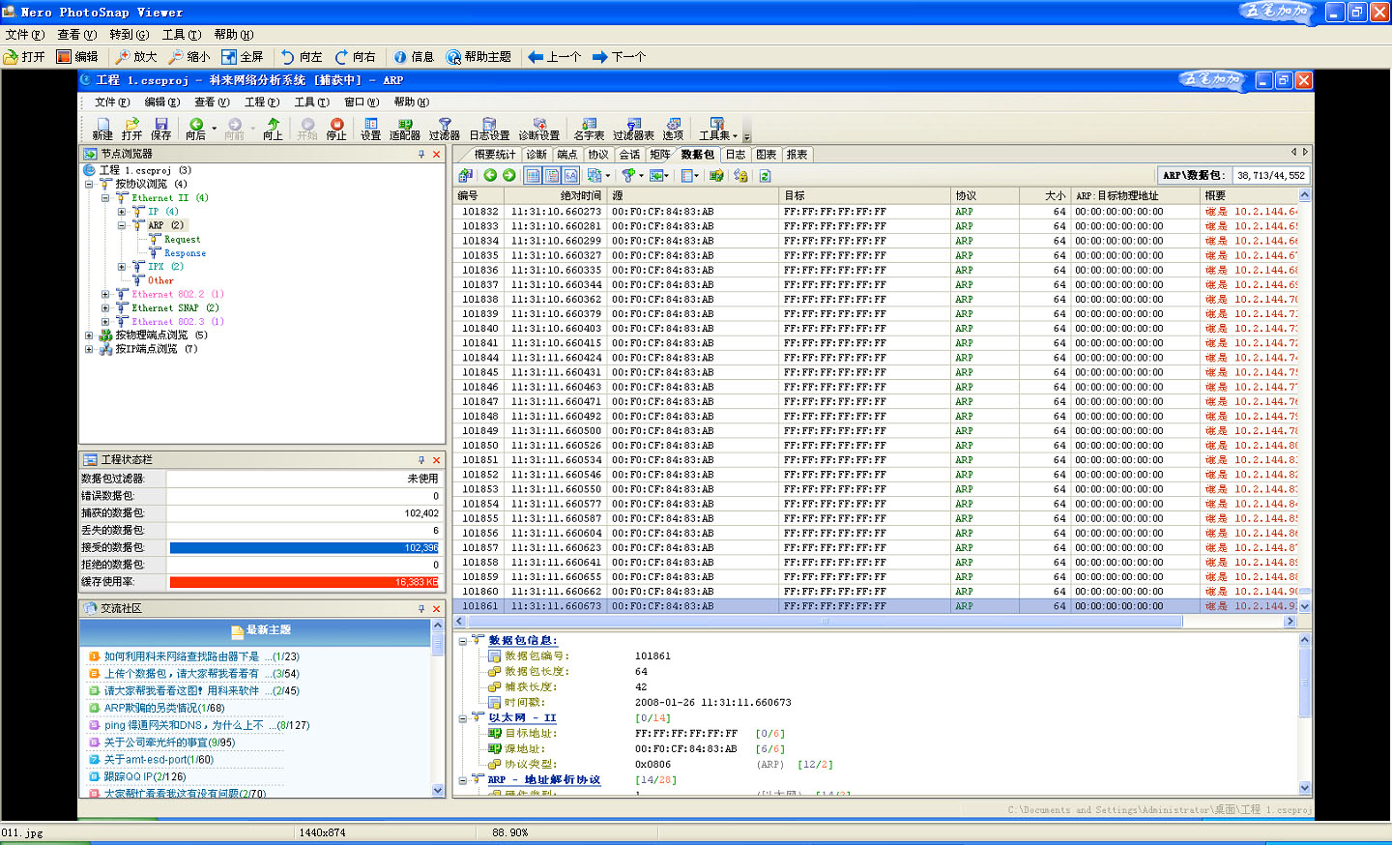Collapse the Ethernet II tree node
1392x845 pixels.
click(105, 198)
